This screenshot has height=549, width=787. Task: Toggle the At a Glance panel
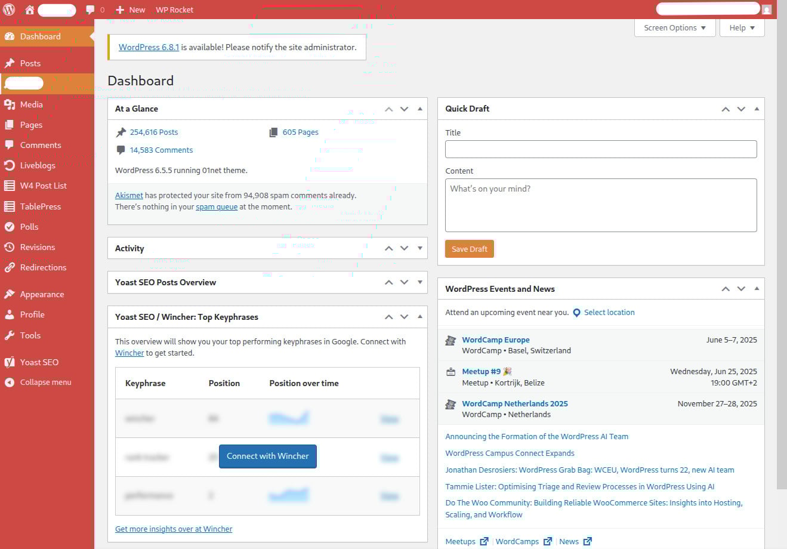pyautogui.click(x=420, y=109)
